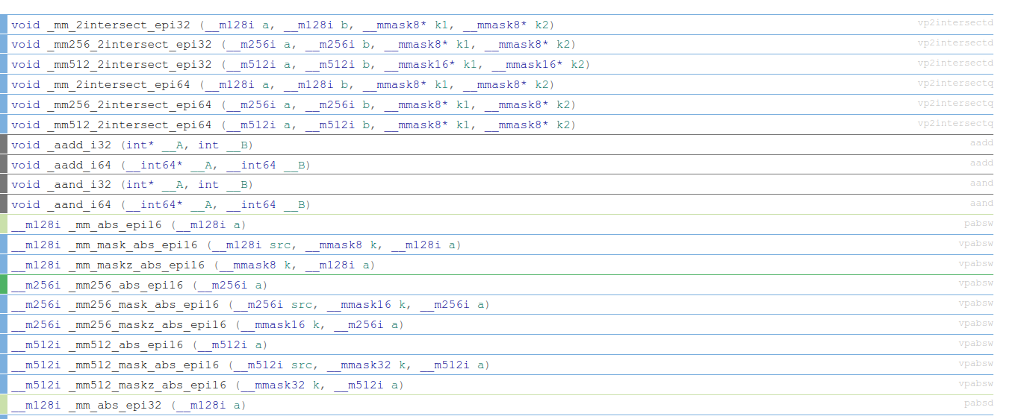Expand the _aadd_i32 intrinsic

(x=497, y=145)
